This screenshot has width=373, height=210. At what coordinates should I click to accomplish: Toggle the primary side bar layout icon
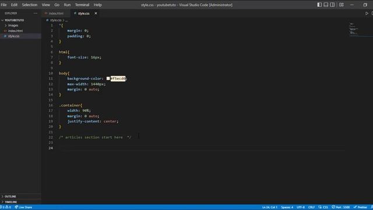tap(319, 5)
